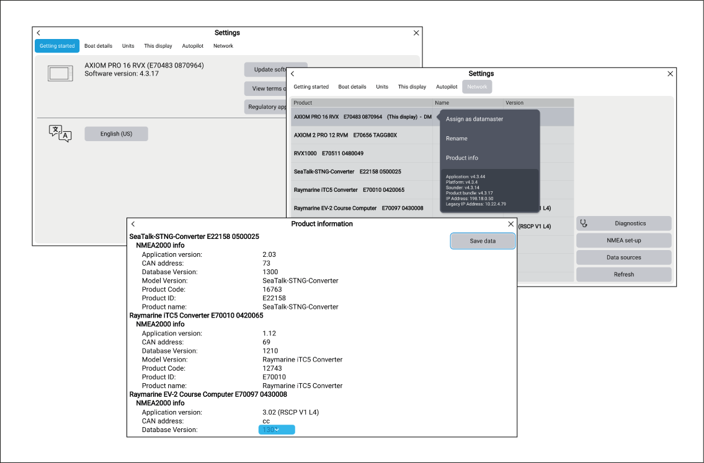The width and height of the screenshot is (704, 463).
Task: Close the Settings window showing the Network tab
Action: (670, 74)
